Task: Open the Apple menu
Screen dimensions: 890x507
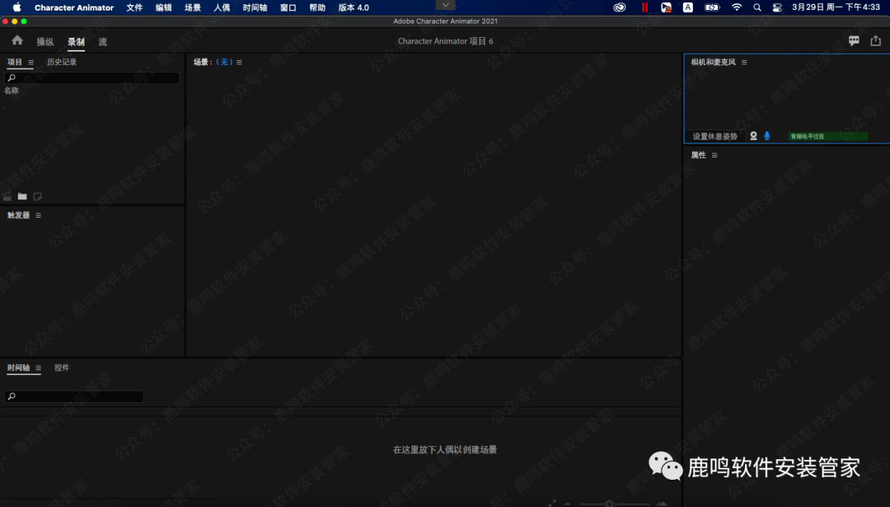Action: pos(17,7)
